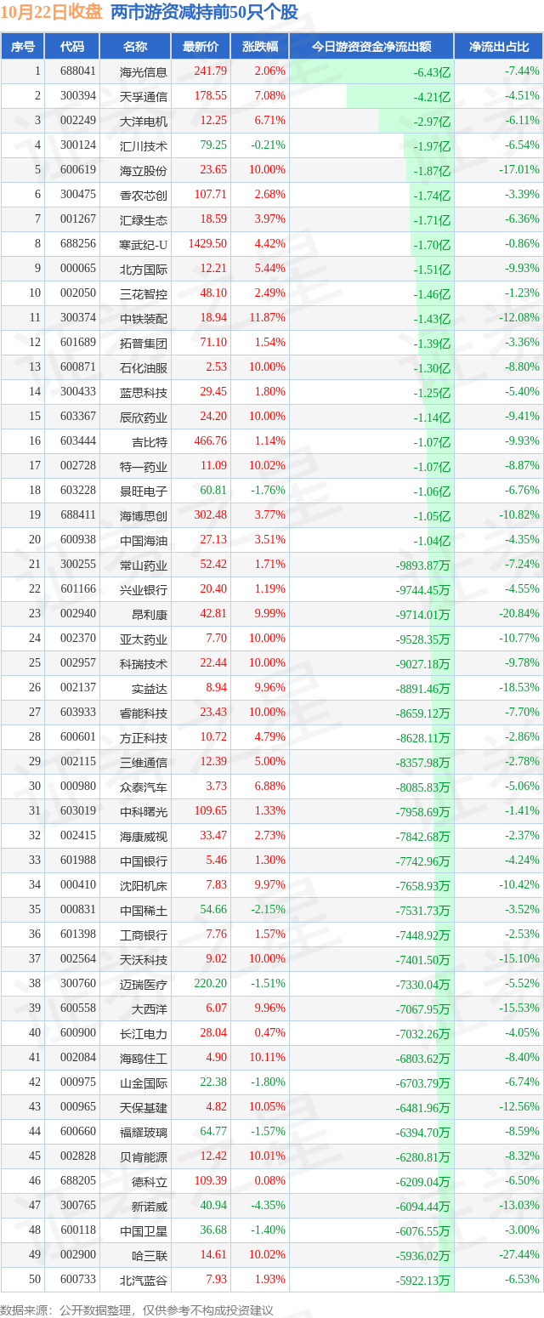Select stock name 香农芯创
This screenshot has width=544, height=1318.
click(144, 195)
